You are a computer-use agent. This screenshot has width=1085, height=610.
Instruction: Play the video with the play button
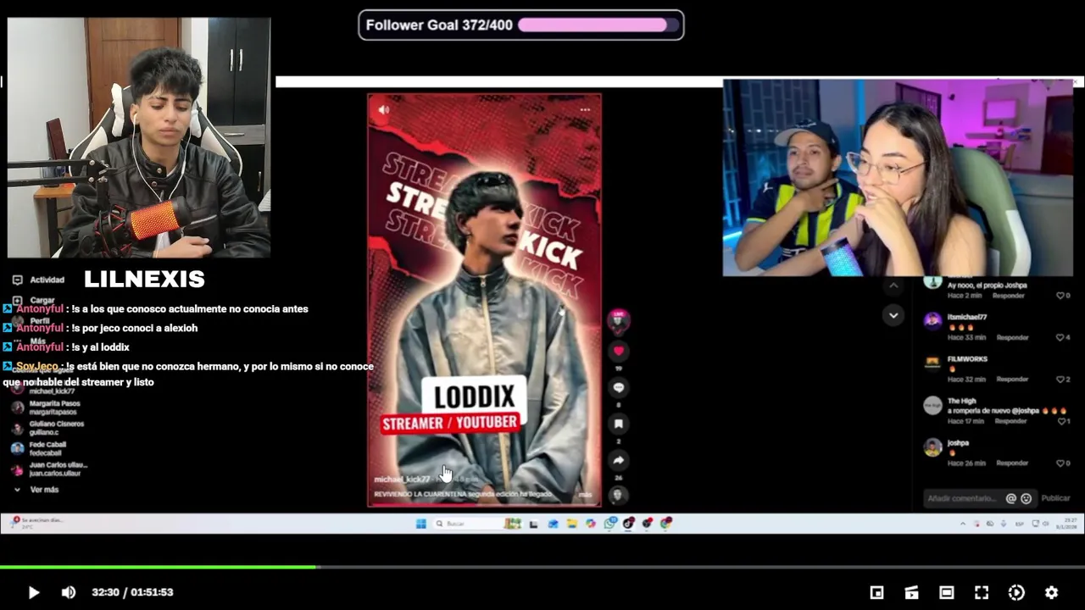point(33,592)
